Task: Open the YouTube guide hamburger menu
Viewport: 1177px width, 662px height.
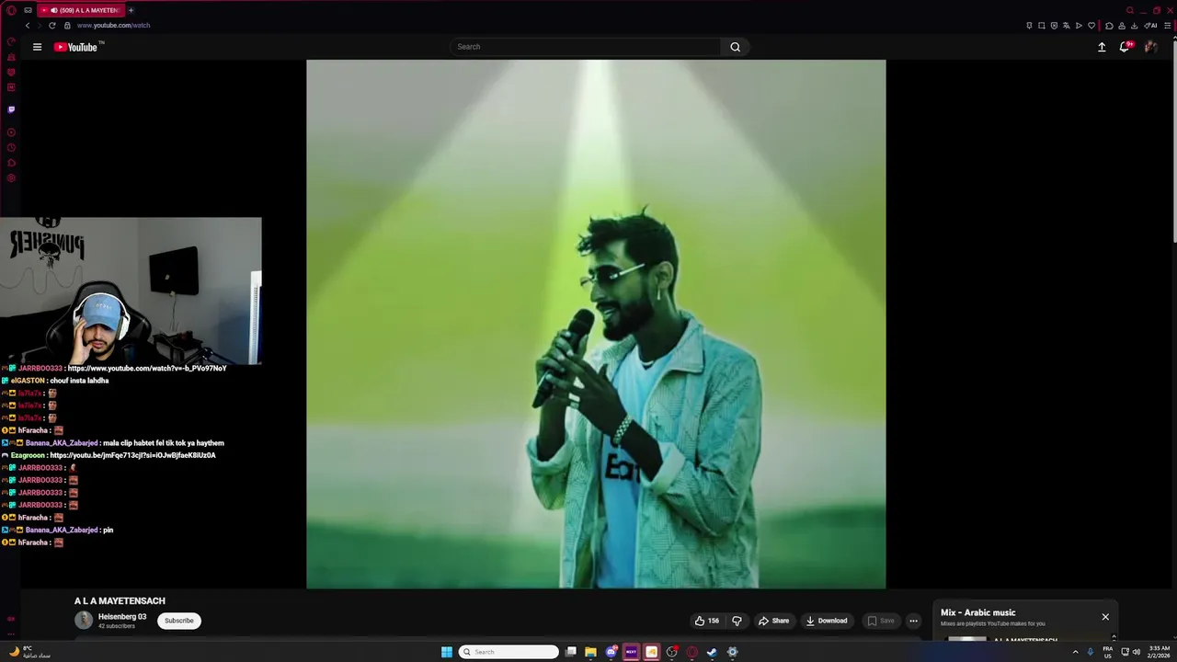Action: coord(37,47)
